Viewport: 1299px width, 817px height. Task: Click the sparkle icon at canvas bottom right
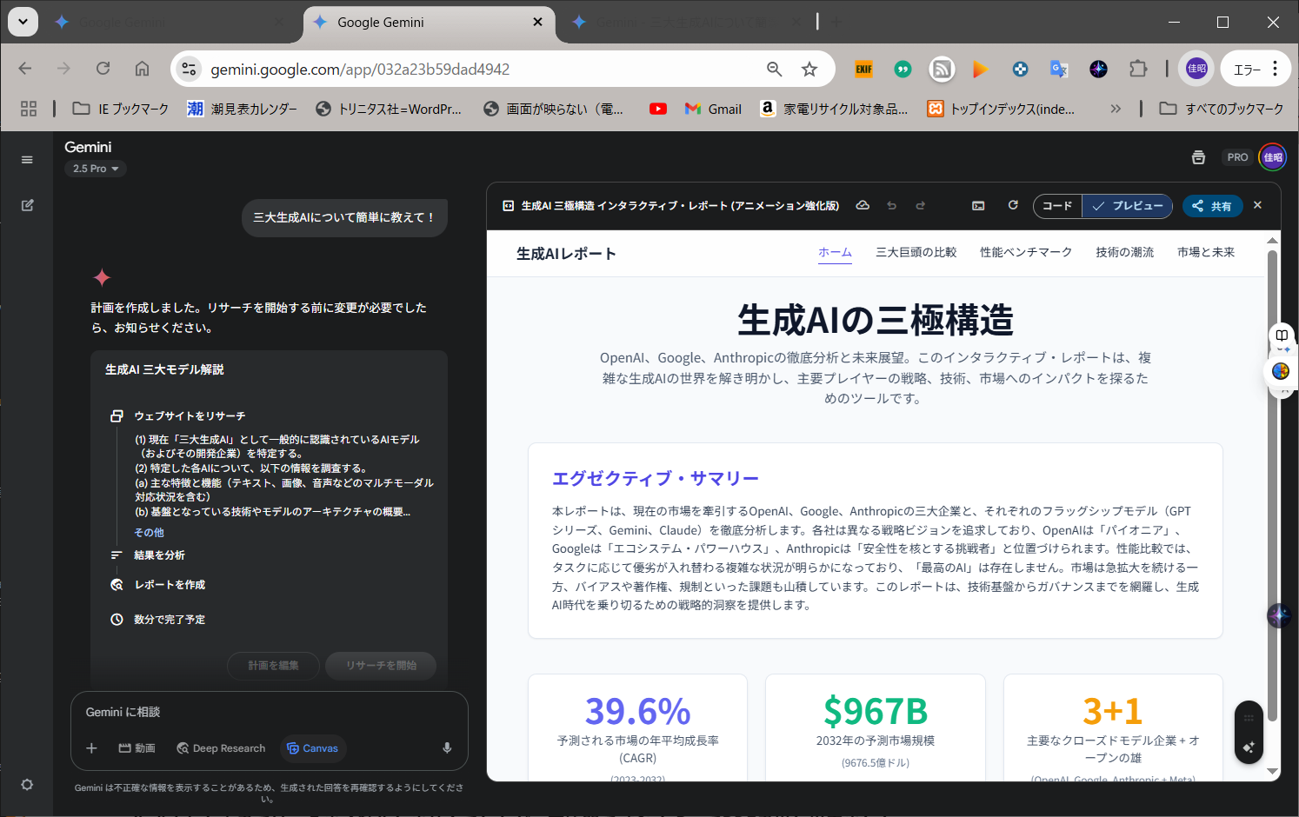click(1249, 747)
